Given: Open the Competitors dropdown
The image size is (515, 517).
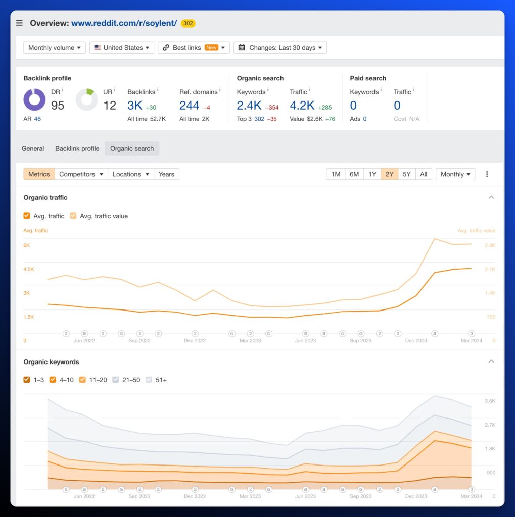Looking at the screenshot, I should pos(81,174).
